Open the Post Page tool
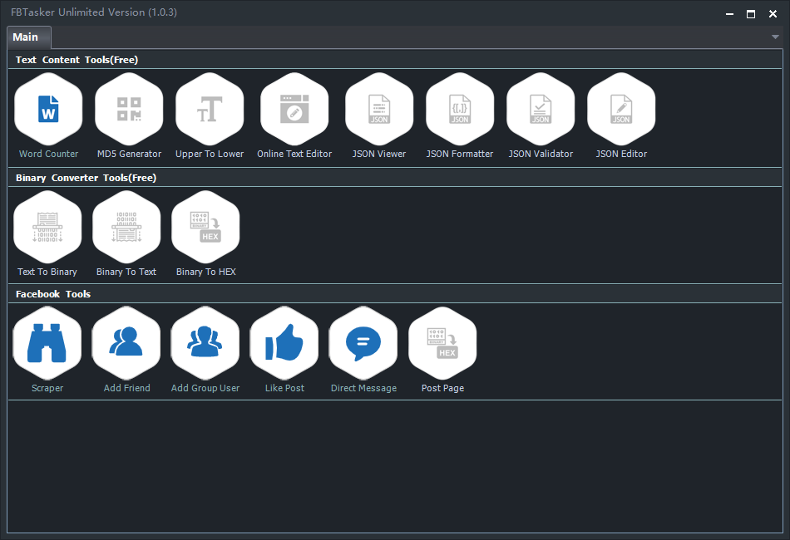 tap(442, 343)
